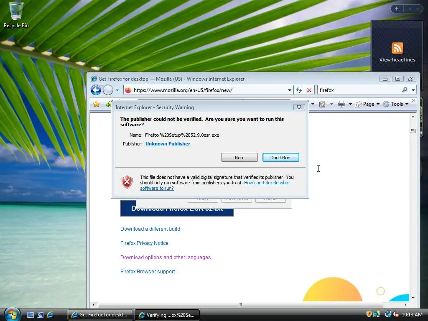Click the sidebar add gadget plus button

click(397, 9)
